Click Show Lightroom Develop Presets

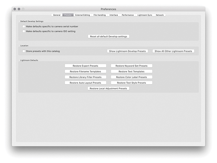pos(127,51)
